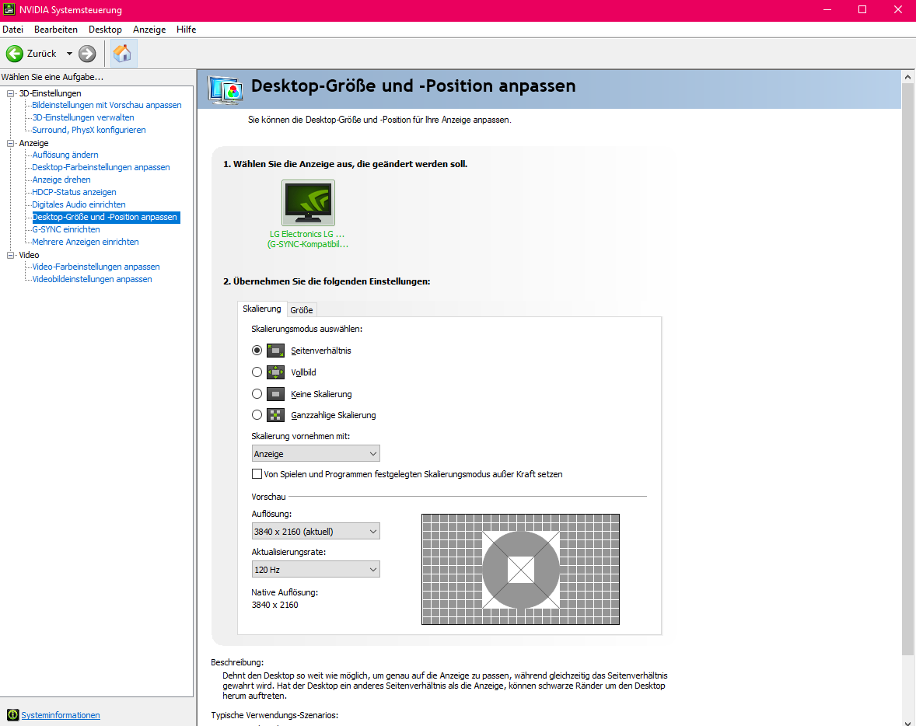Click the 'LG Electronics LG ...' display label
Viewport: 916px width, 726px height.
[x=307, y=234]
